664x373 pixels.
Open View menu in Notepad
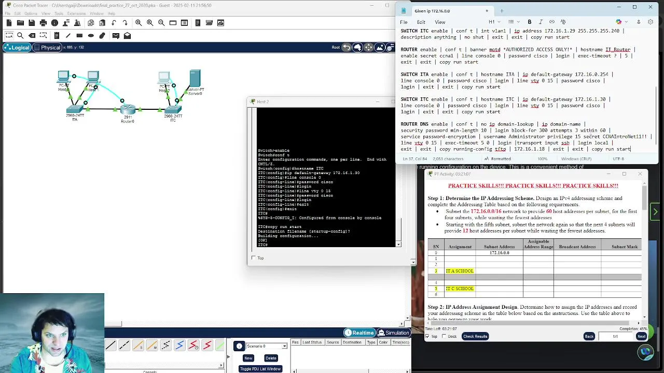(440, 22)
